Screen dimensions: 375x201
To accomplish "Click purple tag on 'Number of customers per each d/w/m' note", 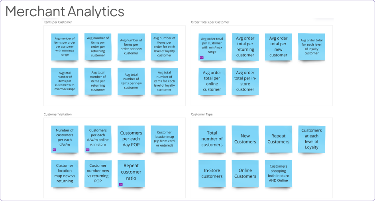I will pos(54,150).
